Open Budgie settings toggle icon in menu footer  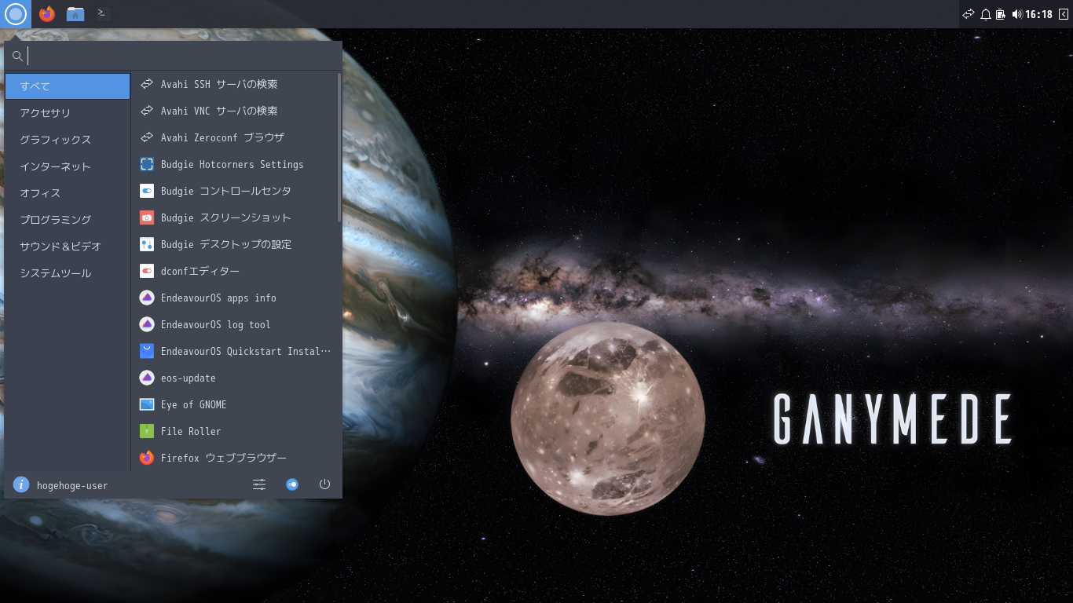(292, 485)
